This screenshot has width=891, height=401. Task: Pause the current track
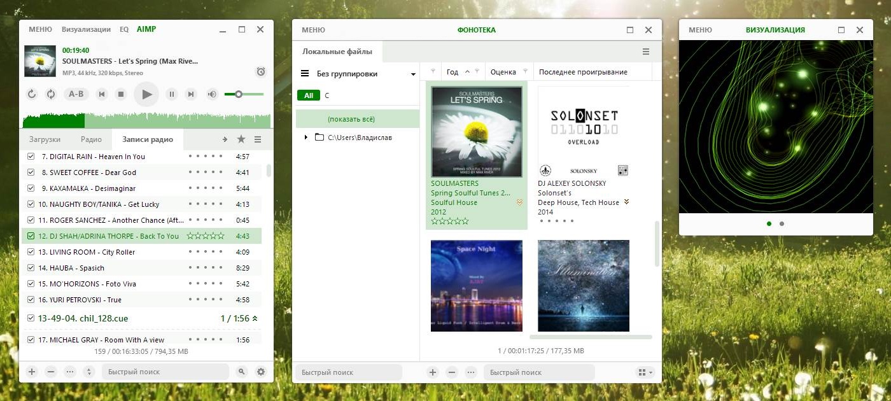tap(171, 94)
